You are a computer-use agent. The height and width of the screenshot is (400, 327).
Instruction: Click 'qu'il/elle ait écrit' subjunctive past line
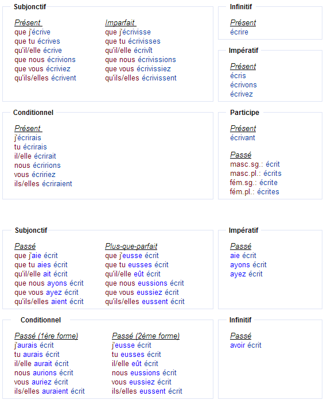(x=41, y=274)
